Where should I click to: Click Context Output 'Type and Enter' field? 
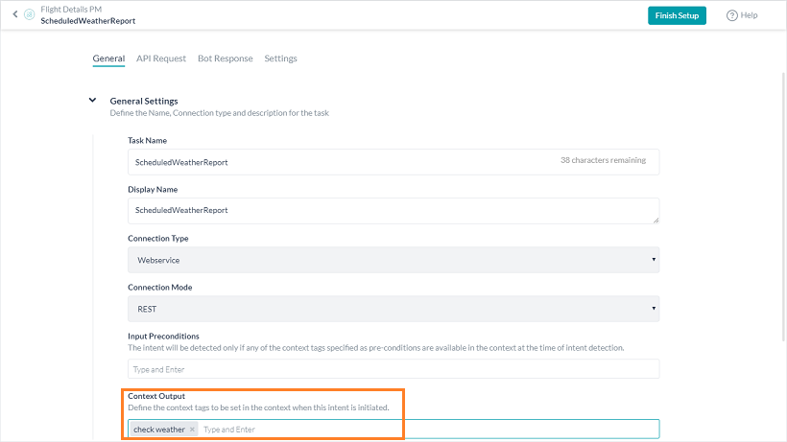click(422, 430)
